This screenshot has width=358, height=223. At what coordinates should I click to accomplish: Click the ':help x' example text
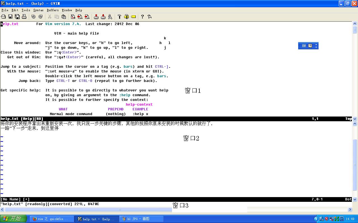pyautogui.click(x=140, y=114)
